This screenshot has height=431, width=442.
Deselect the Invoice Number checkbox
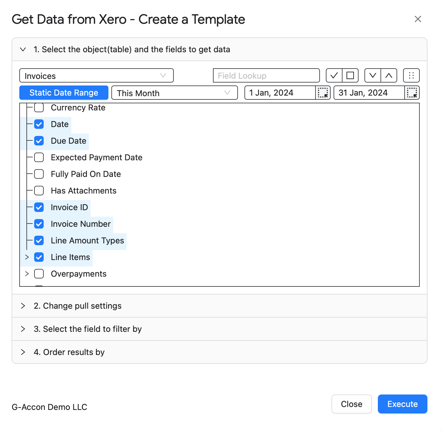[x=39, y=224]
